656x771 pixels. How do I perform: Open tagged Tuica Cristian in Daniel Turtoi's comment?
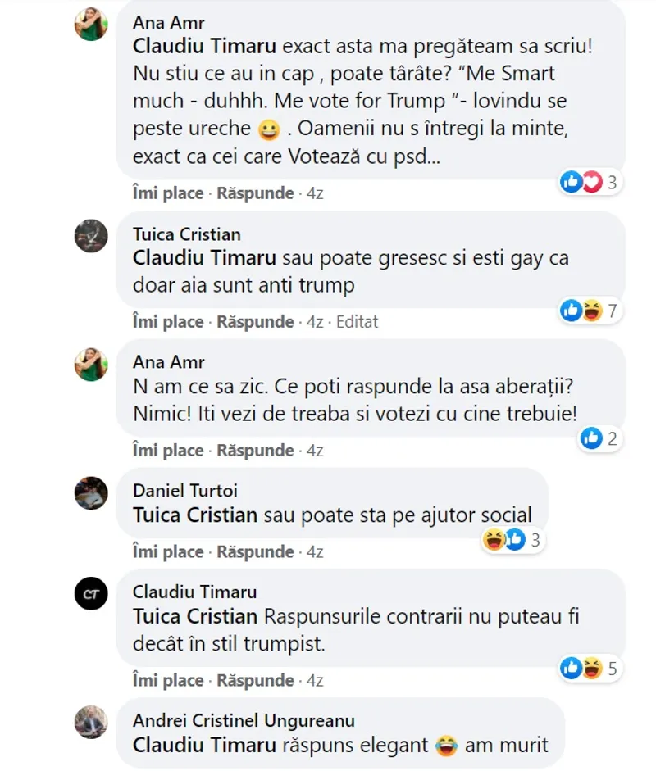[x=195, y=515]
